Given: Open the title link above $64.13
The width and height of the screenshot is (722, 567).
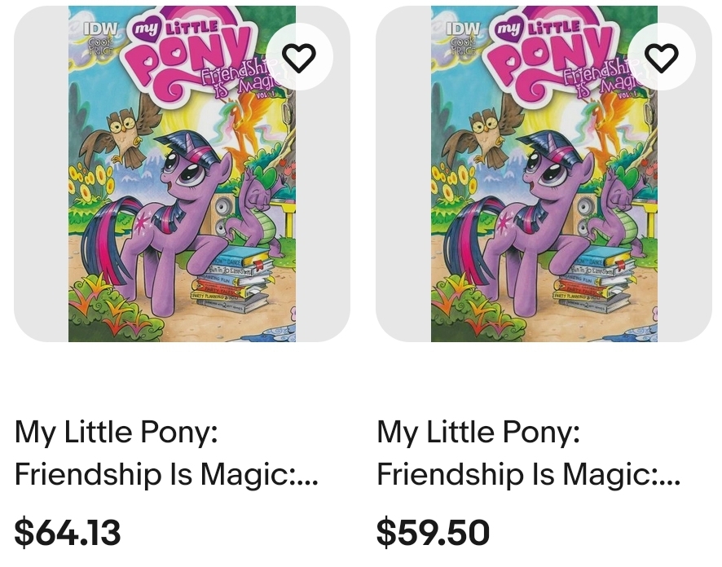Looking at the screenshot, I should pos(166,453).
